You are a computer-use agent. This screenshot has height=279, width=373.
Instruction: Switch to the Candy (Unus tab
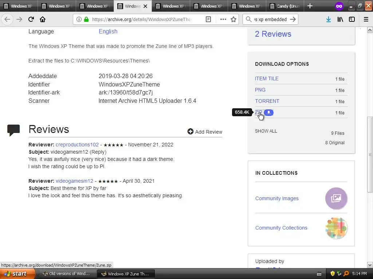pyautogui.click(x=284, y=6)
